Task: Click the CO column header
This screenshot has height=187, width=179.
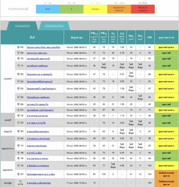Action: coord(122,37)
